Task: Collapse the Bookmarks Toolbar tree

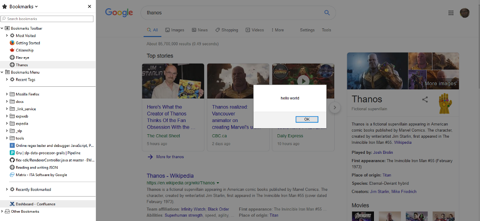Action: pos(2,28)
